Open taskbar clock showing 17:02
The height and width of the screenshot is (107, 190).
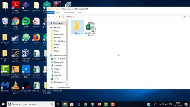point(178,104)
